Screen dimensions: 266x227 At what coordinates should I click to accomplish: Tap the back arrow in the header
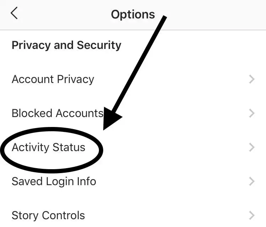pos(14,13)
